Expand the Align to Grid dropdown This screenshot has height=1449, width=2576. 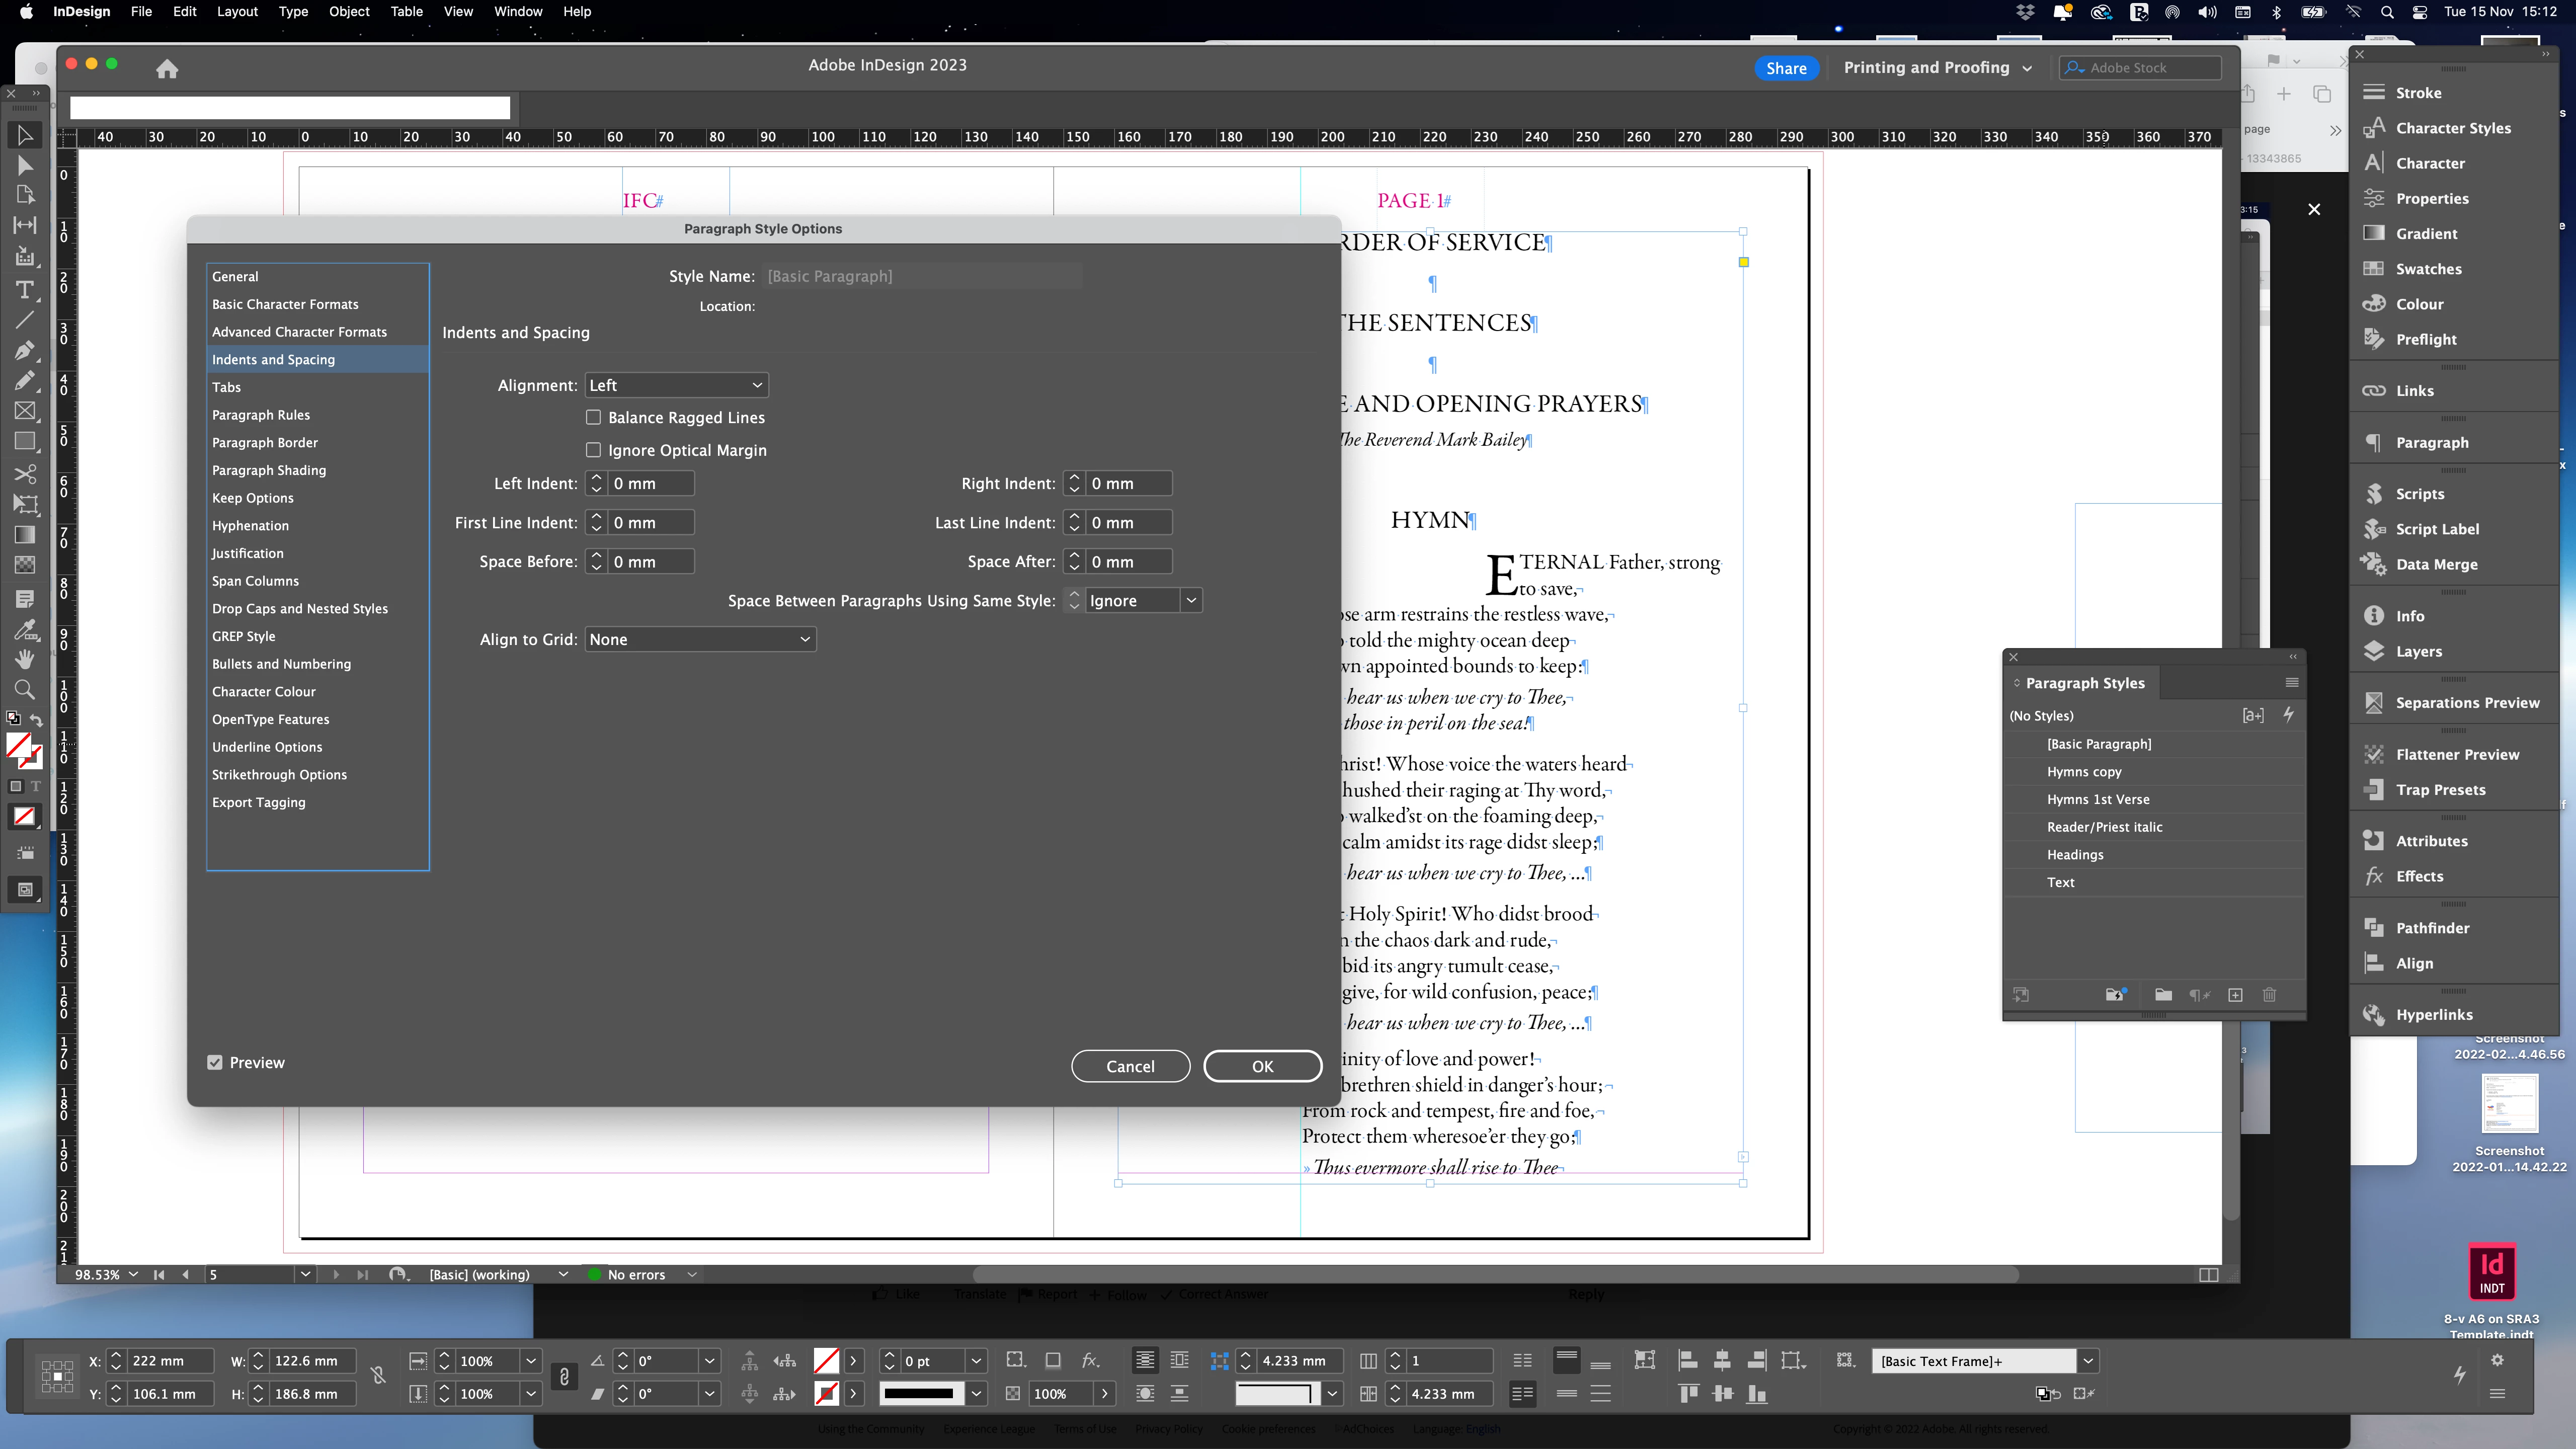tap(700, 640)
